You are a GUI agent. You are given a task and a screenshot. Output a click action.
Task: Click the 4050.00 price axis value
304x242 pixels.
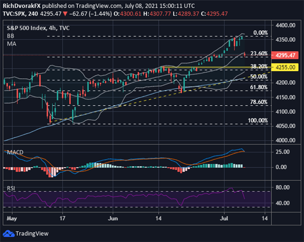(285, 126)
